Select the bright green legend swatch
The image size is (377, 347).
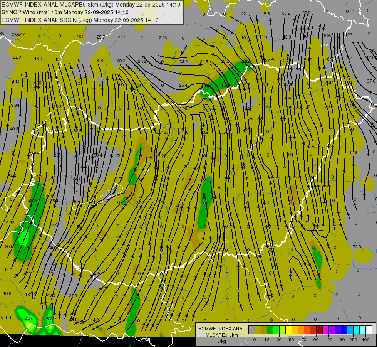coord(276,330)
